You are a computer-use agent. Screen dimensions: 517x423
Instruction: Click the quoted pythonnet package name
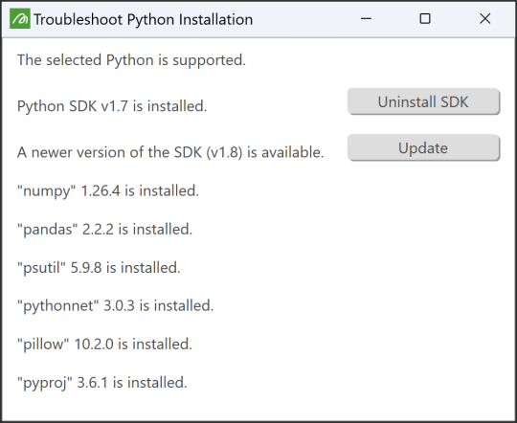(58, 306)
